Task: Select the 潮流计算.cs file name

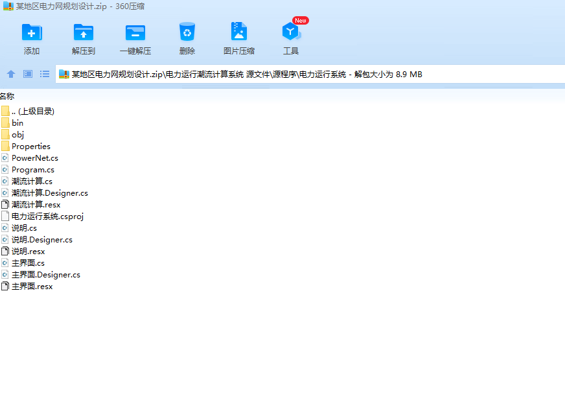Action: (x=32, y=182)
